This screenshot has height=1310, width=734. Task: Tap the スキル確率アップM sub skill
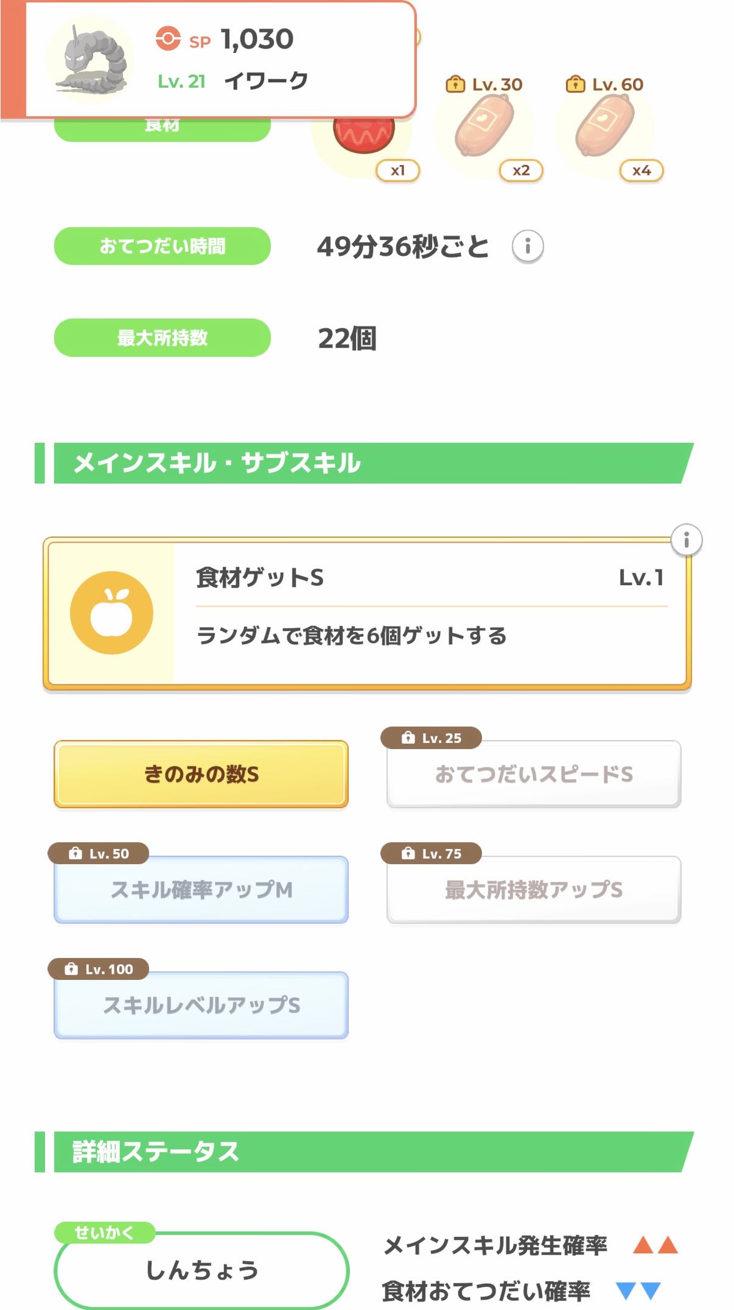tap(201, 890)
